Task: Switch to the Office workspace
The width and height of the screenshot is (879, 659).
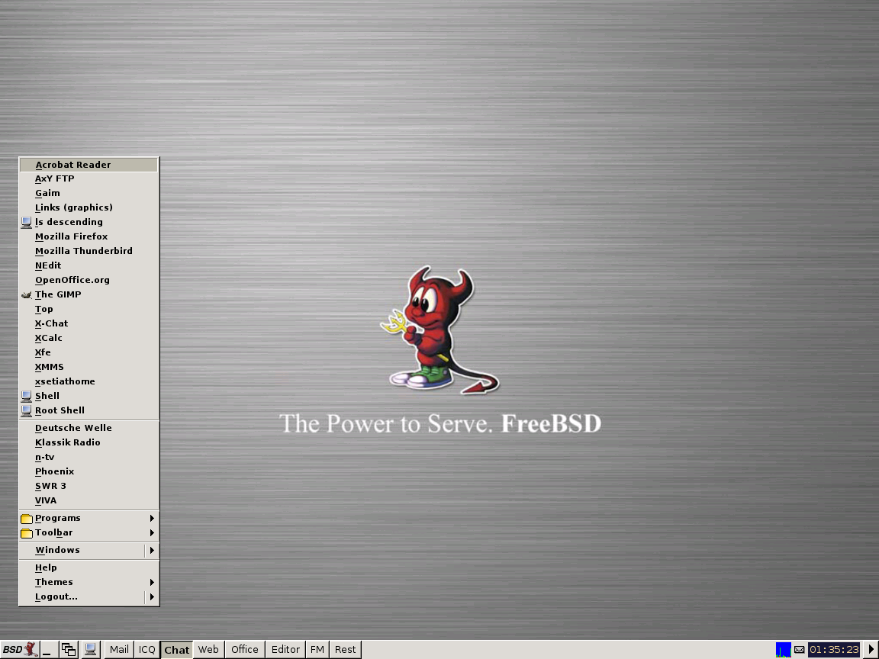Action: (x=245, y=650)
